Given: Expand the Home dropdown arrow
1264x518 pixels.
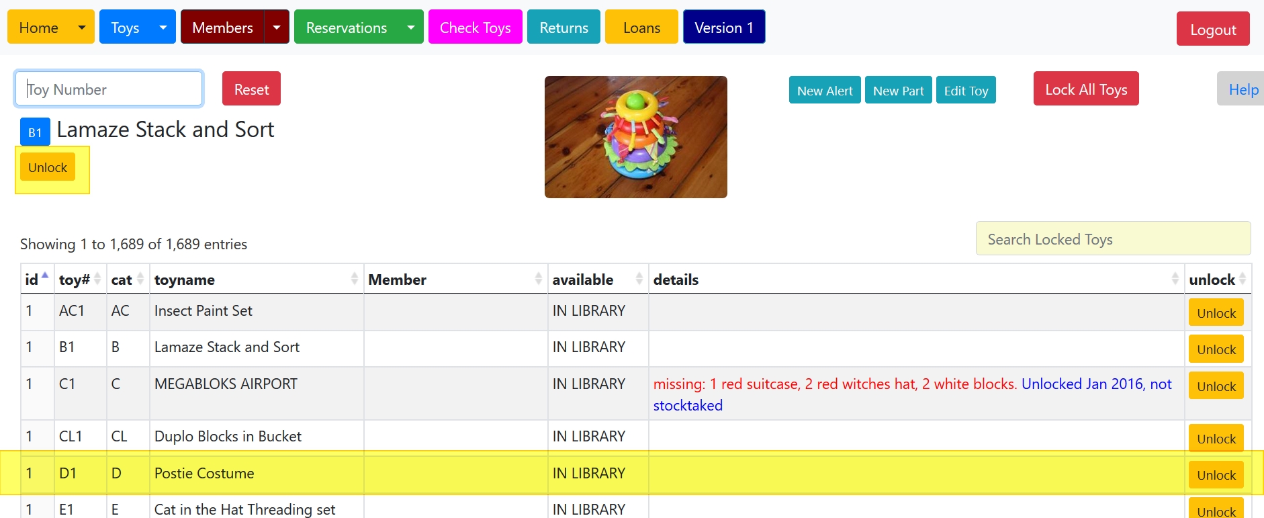Looking at the screenshot, I should click(82, 28).
